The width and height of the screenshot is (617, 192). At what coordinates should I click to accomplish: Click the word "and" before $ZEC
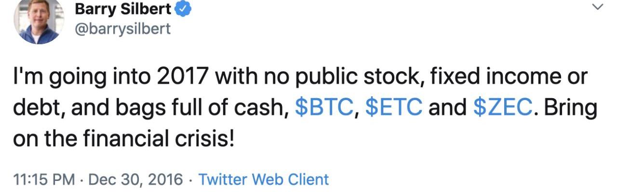(x=448, y=108)
